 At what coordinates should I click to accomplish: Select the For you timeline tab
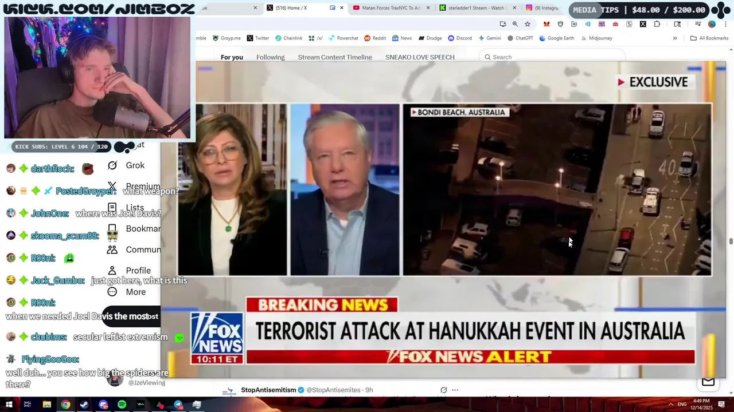tap(232, 57)
